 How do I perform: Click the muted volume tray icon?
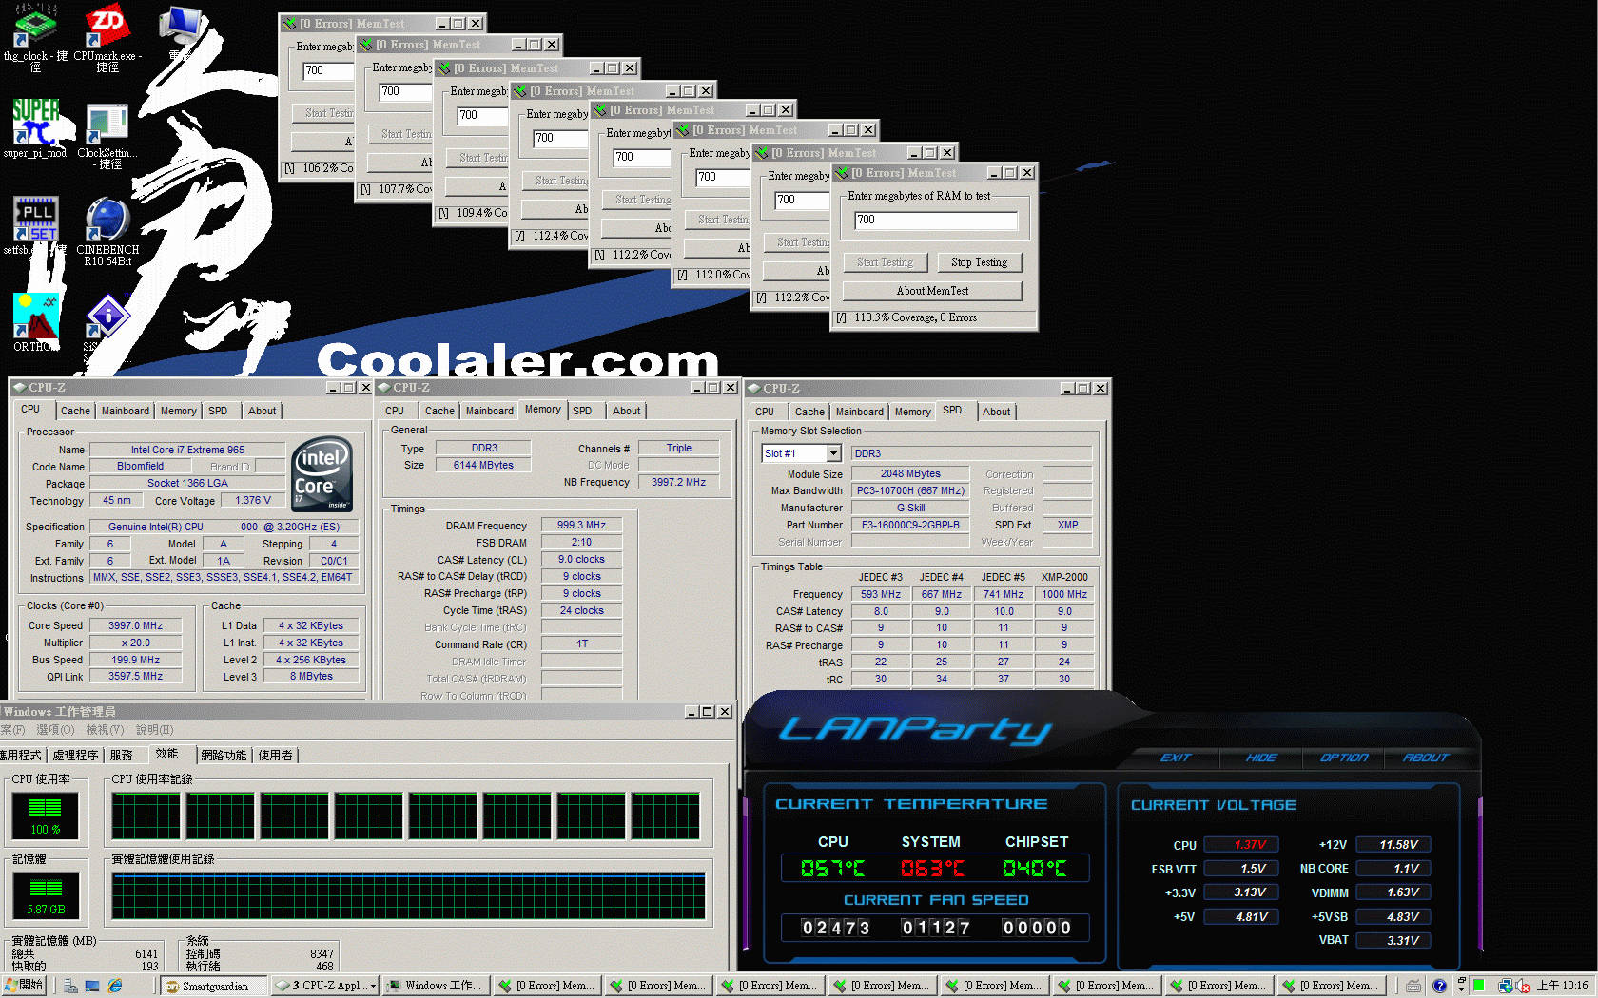(x=1524, y=986)
